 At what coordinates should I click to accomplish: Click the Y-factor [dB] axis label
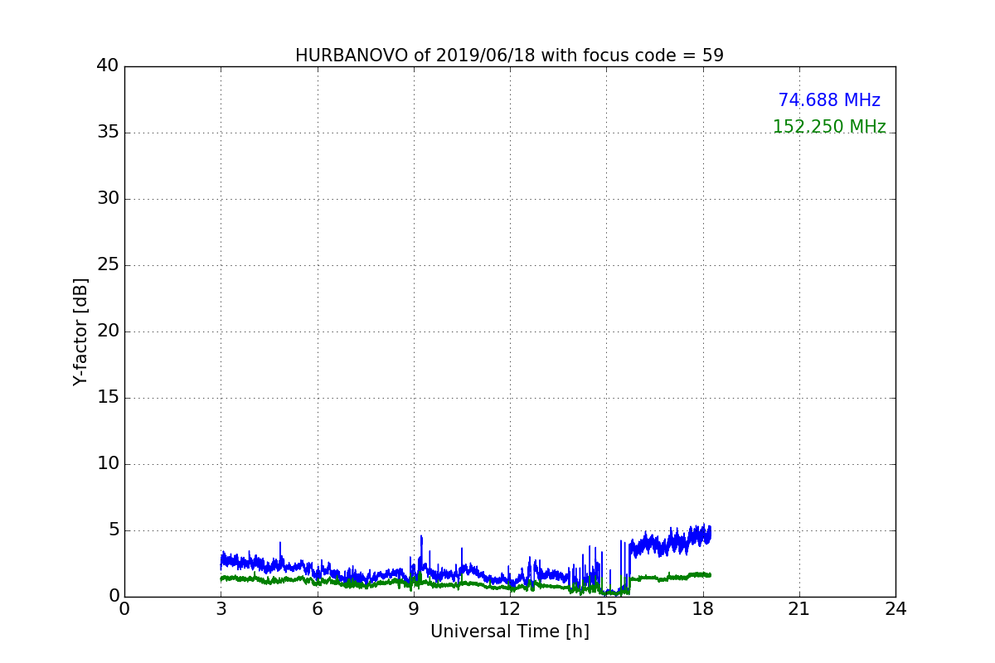[x=80, y=331]
